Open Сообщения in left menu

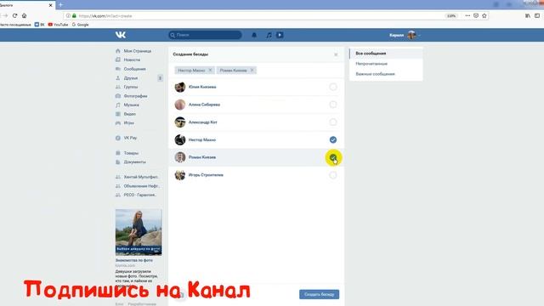130,69
